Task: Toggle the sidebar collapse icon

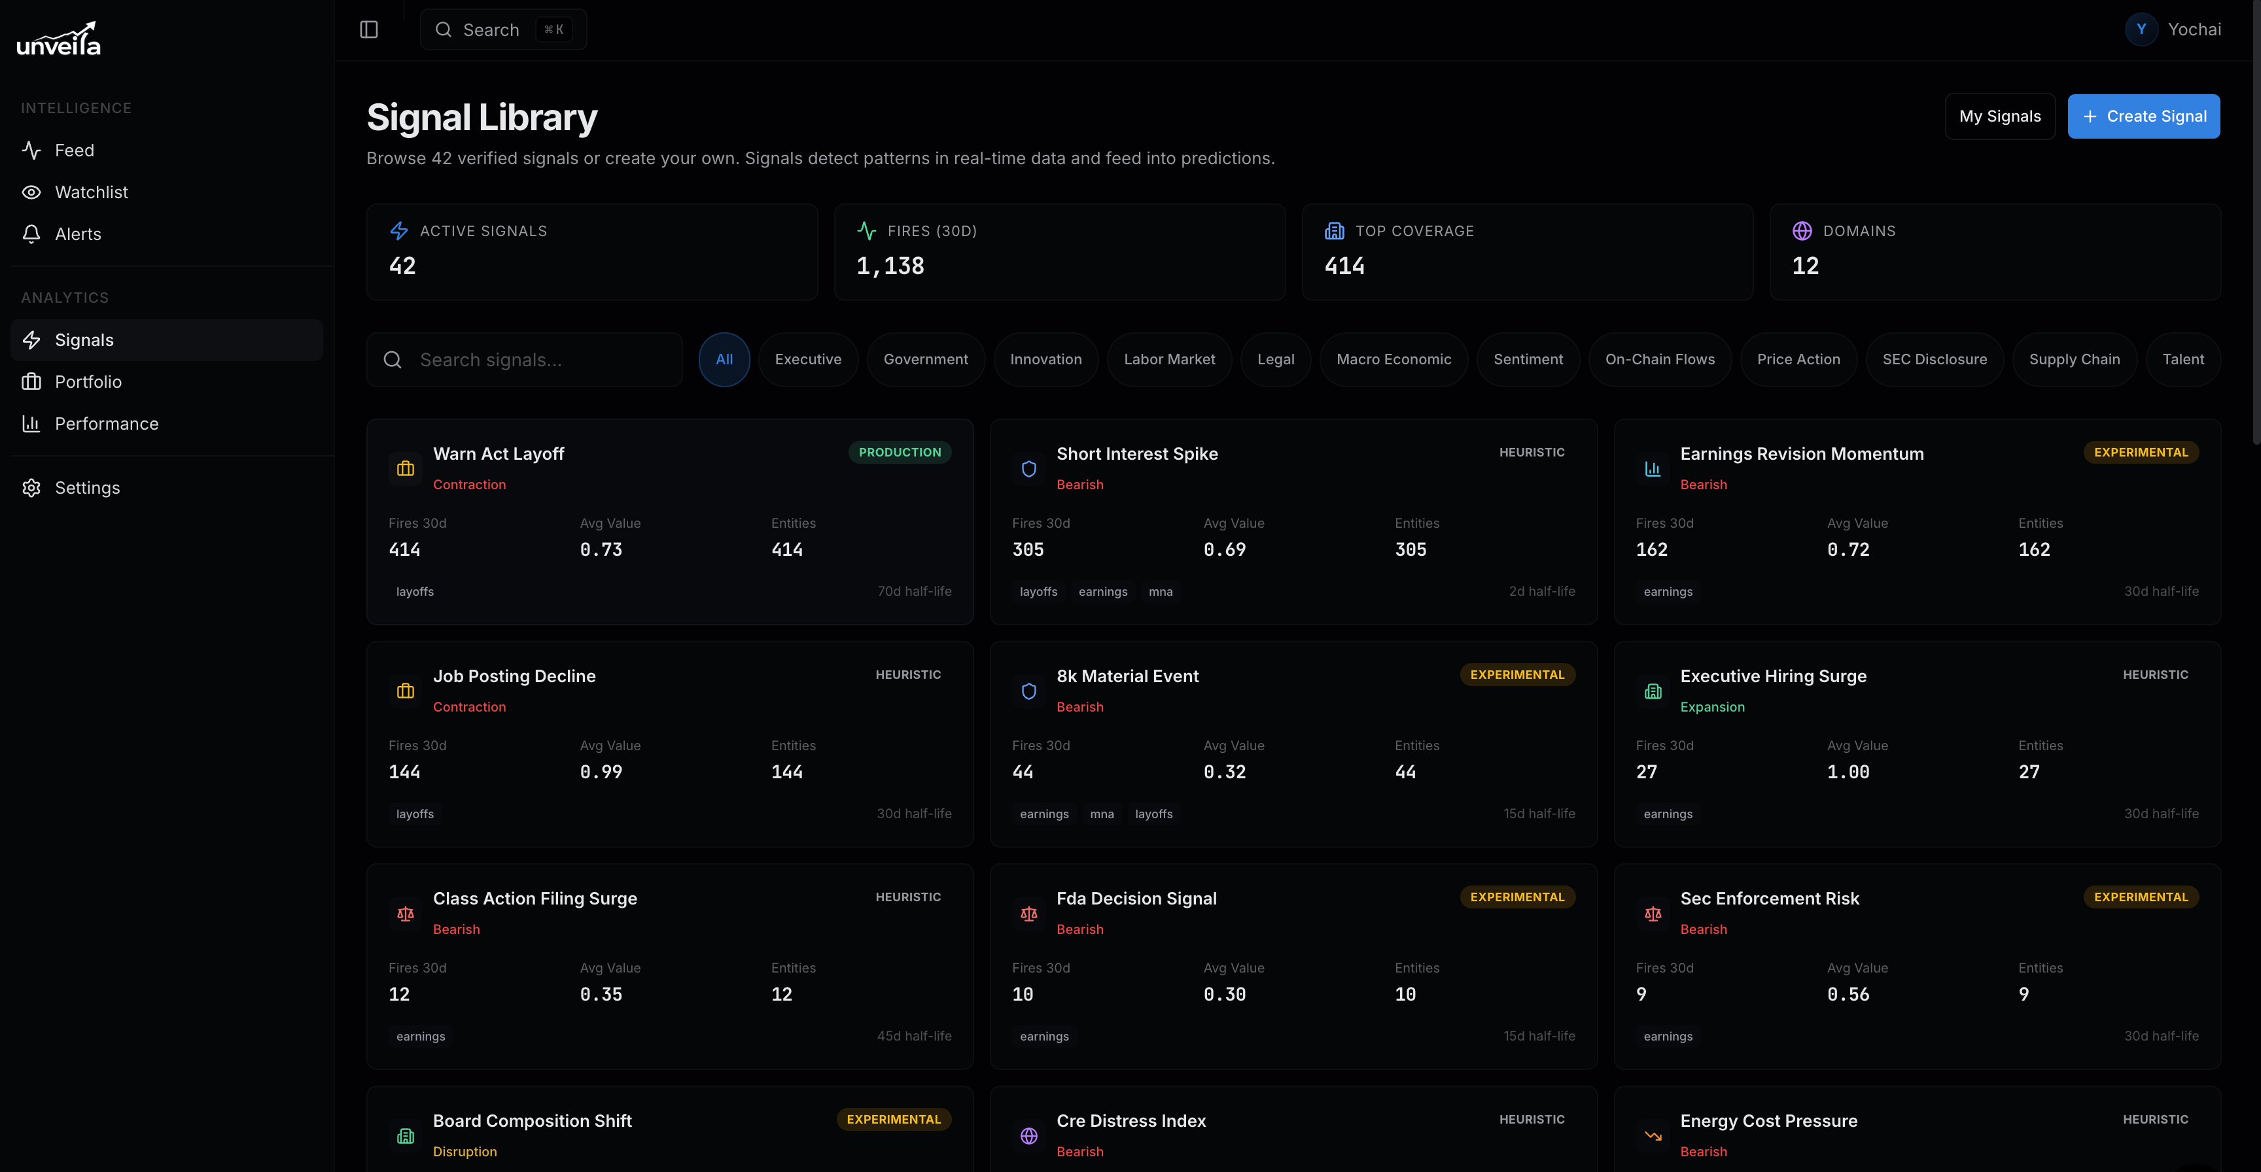Action: click(x=368, y=30)
